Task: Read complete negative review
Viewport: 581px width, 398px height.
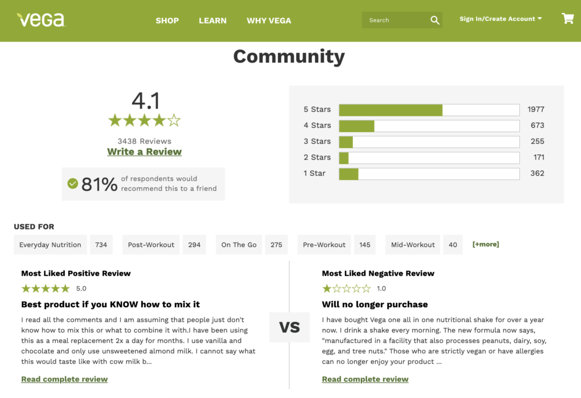Action: coord(365,379)
